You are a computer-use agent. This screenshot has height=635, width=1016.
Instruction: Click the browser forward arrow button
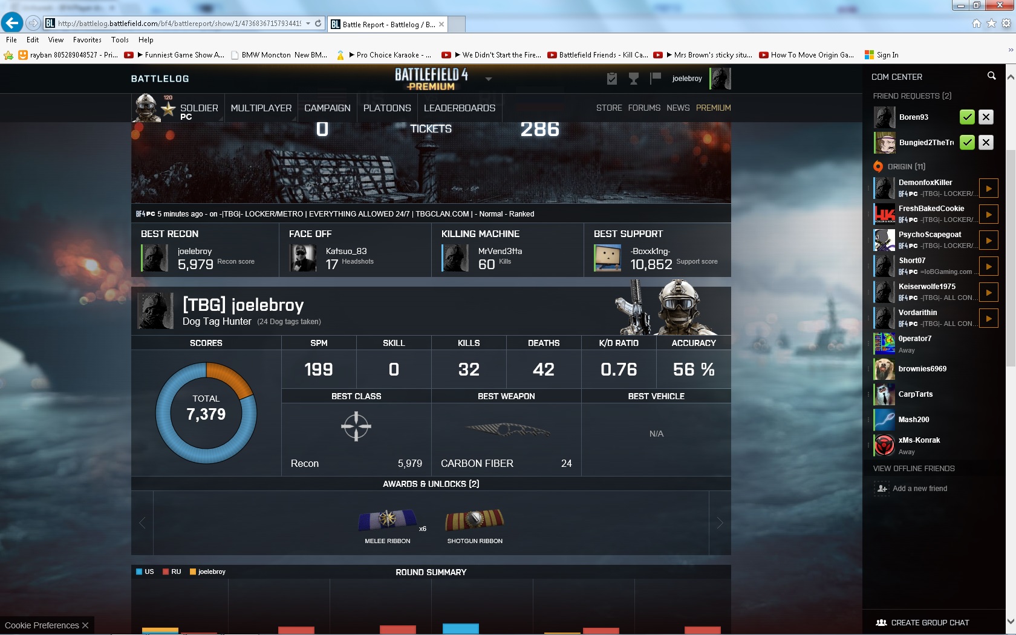click(33, 23)
